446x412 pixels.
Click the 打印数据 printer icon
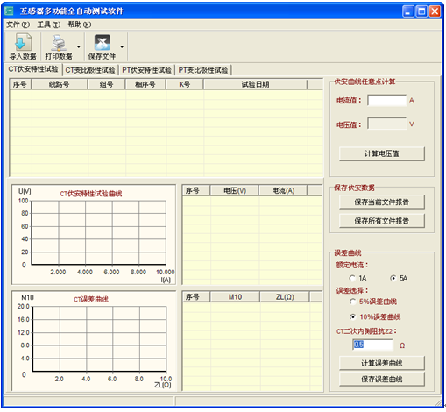click(x=59, y=43)
